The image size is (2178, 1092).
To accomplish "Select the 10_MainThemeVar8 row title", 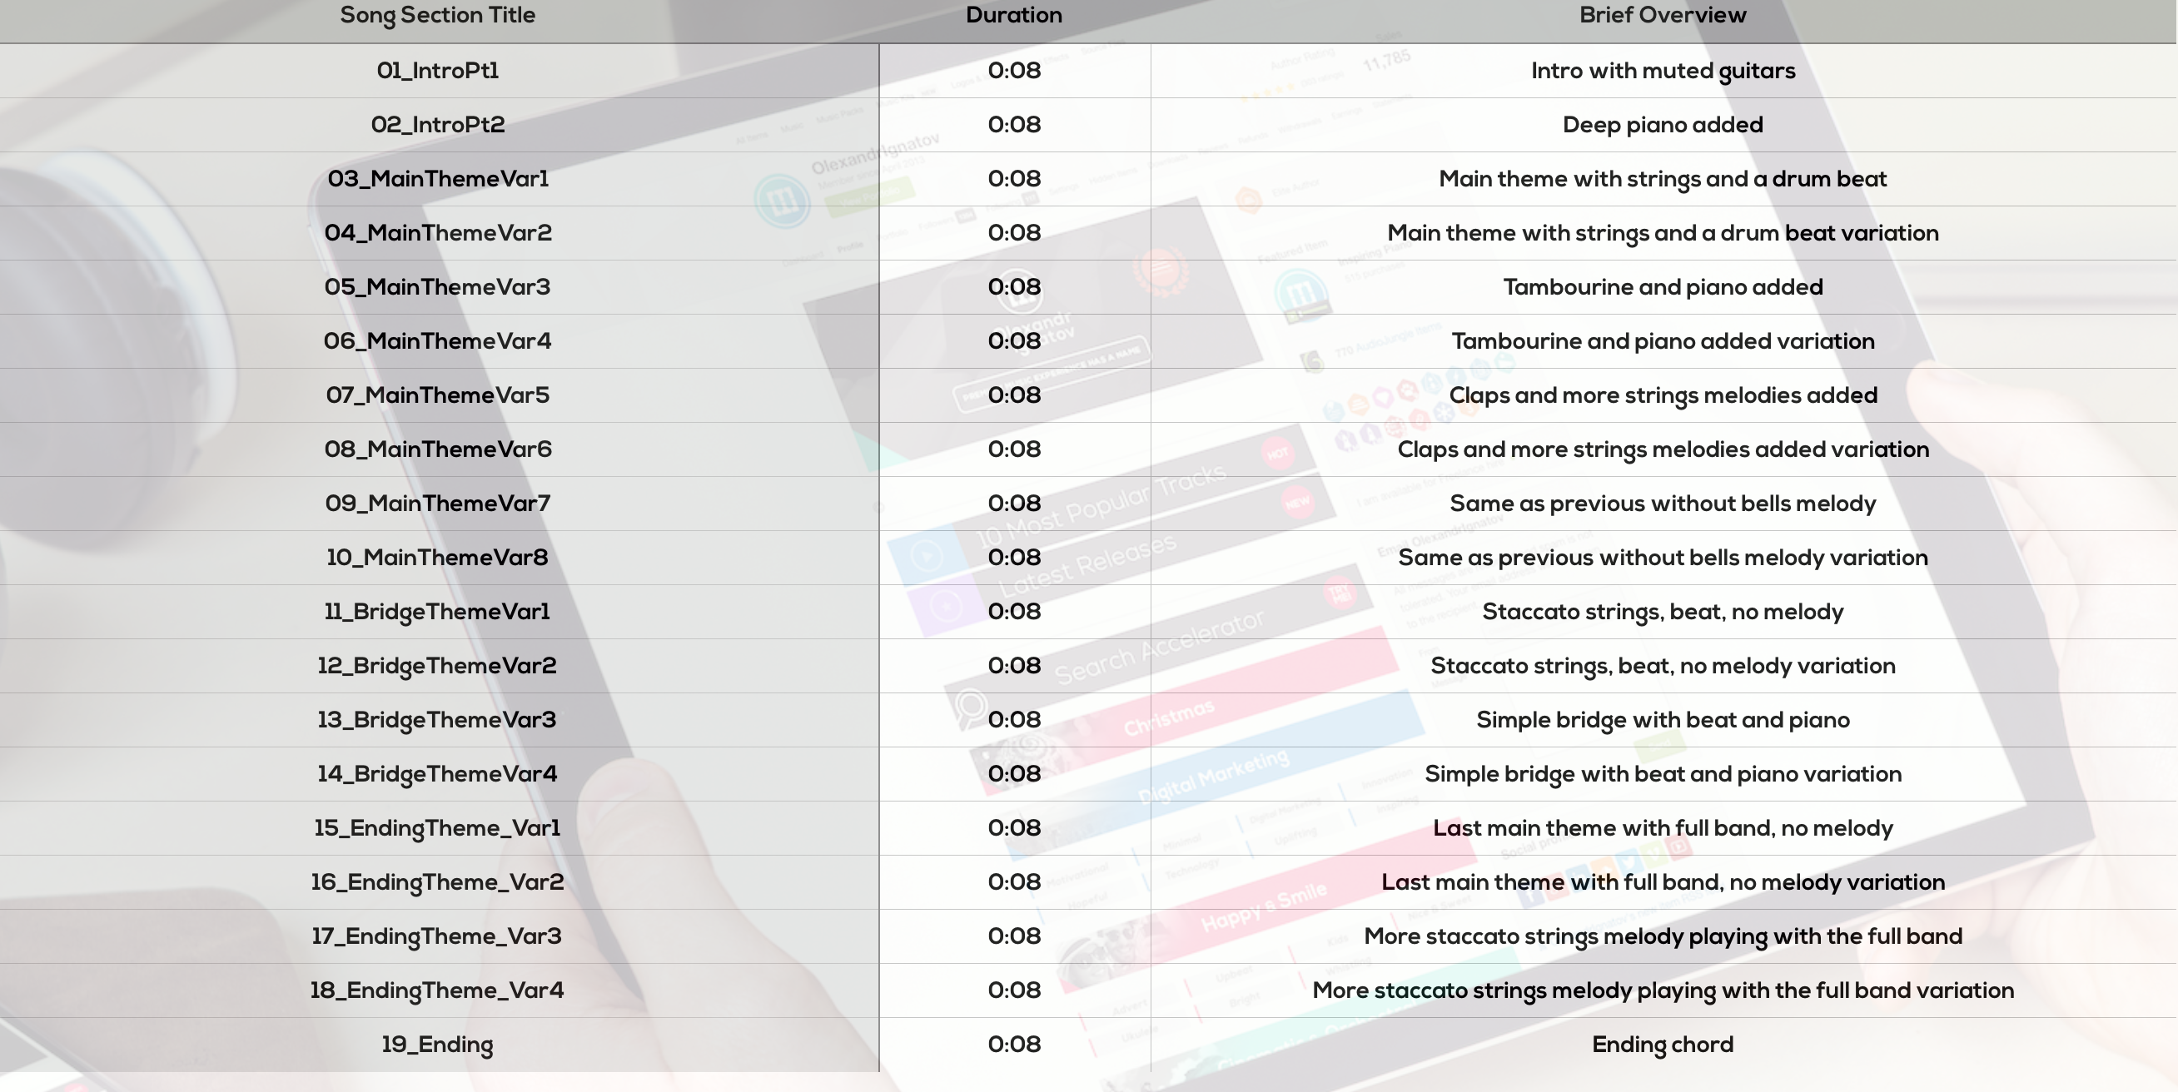I will [x=437, y=558].
